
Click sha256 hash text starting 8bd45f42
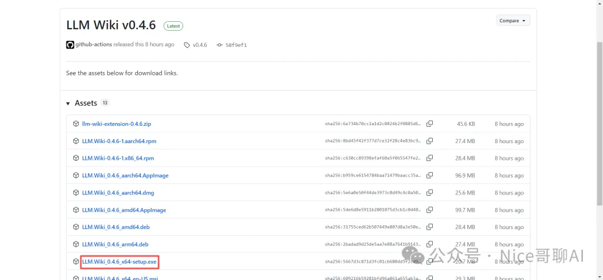(x=373, y=141)
